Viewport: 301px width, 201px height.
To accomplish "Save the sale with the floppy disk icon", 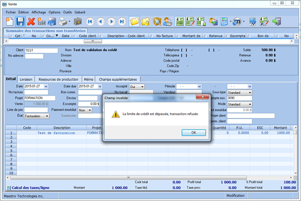I will (20, 21).
